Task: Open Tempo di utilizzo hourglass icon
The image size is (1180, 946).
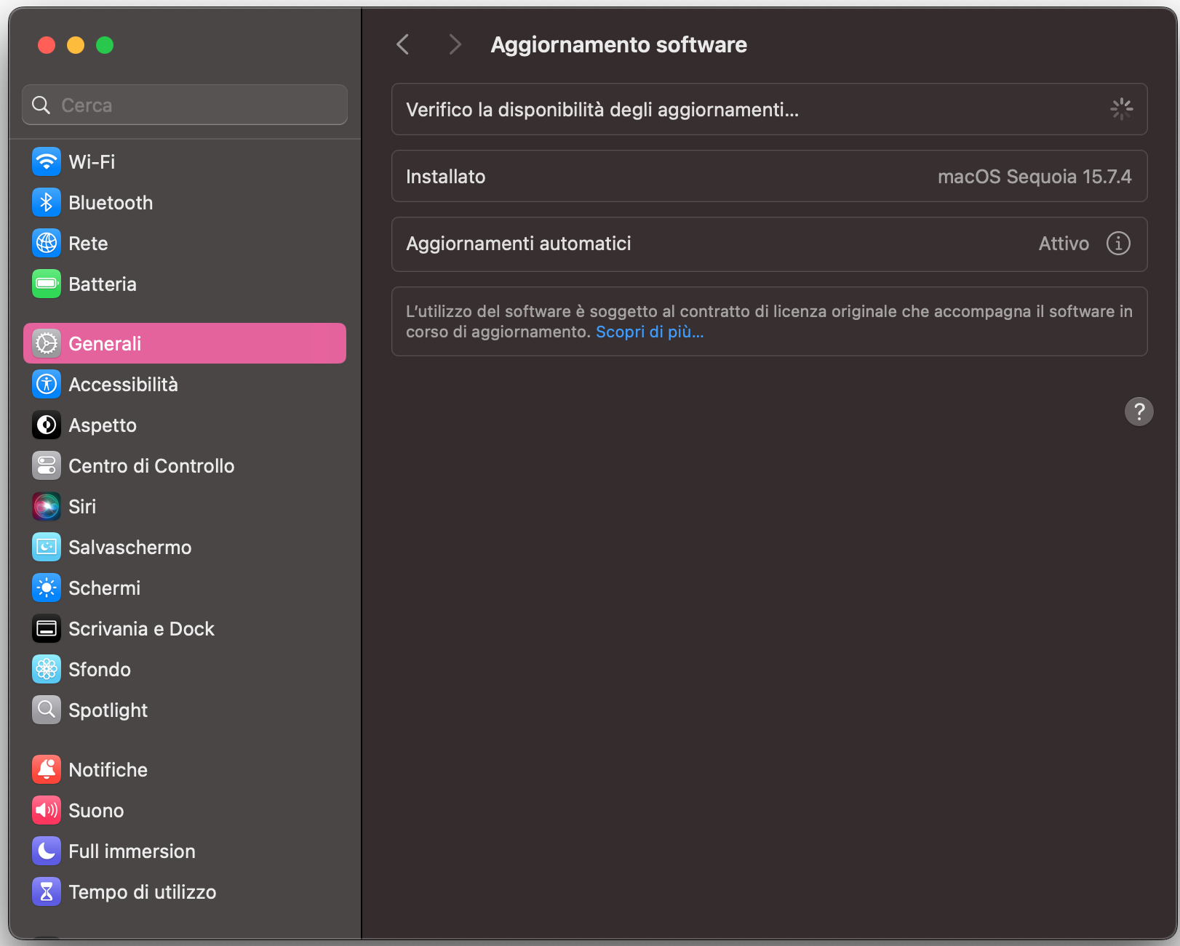Action: click(47, 891)
